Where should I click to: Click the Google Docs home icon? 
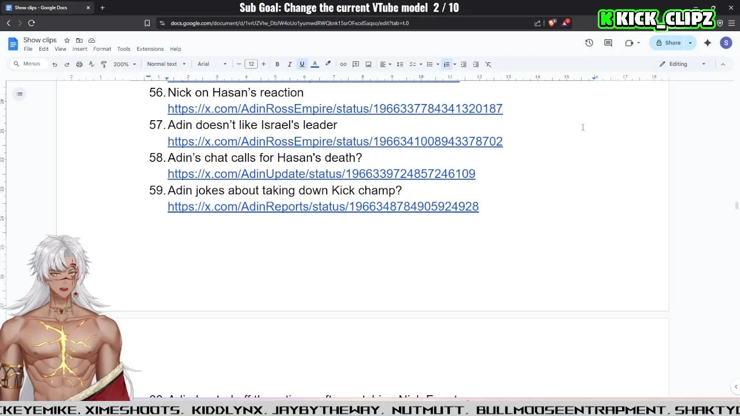pyautogui.click(x=13, y=44)
